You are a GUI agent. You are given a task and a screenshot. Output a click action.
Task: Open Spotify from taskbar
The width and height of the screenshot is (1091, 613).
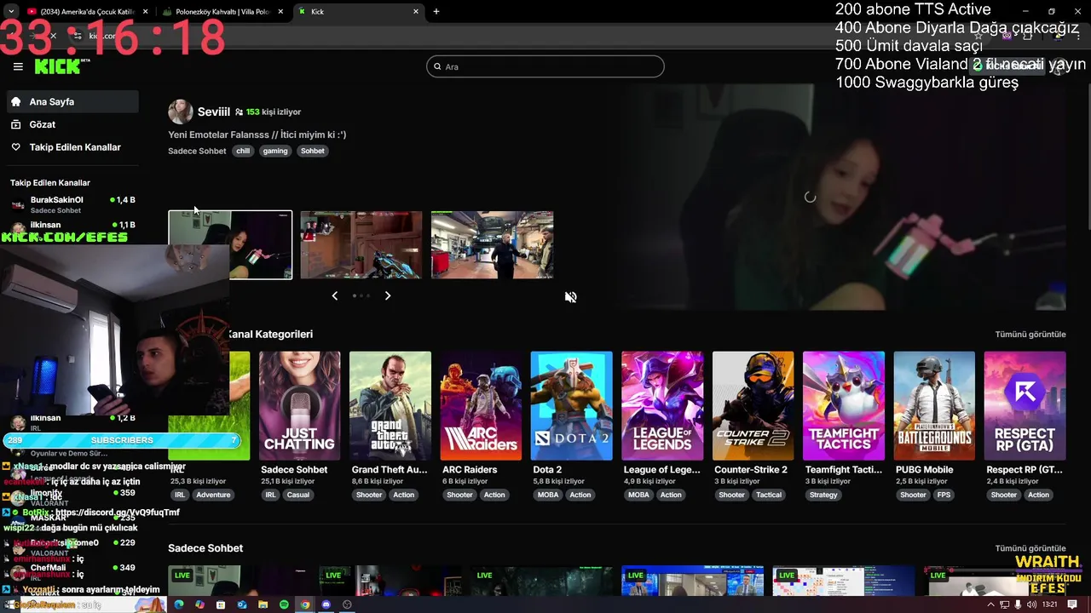284,604
